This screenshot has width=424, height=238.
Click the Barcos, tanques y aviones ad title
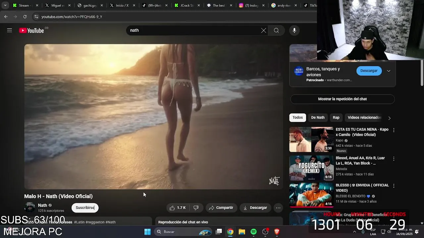point(323,72)
